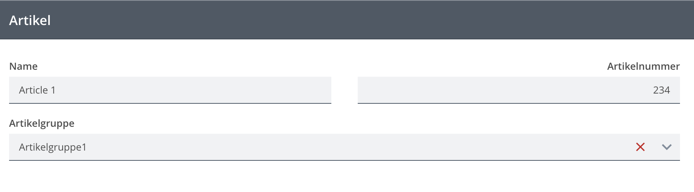Click the Artikelnummer field label
Image resolution: width=694 pixels, height=192 pixels.
(643, 66)
